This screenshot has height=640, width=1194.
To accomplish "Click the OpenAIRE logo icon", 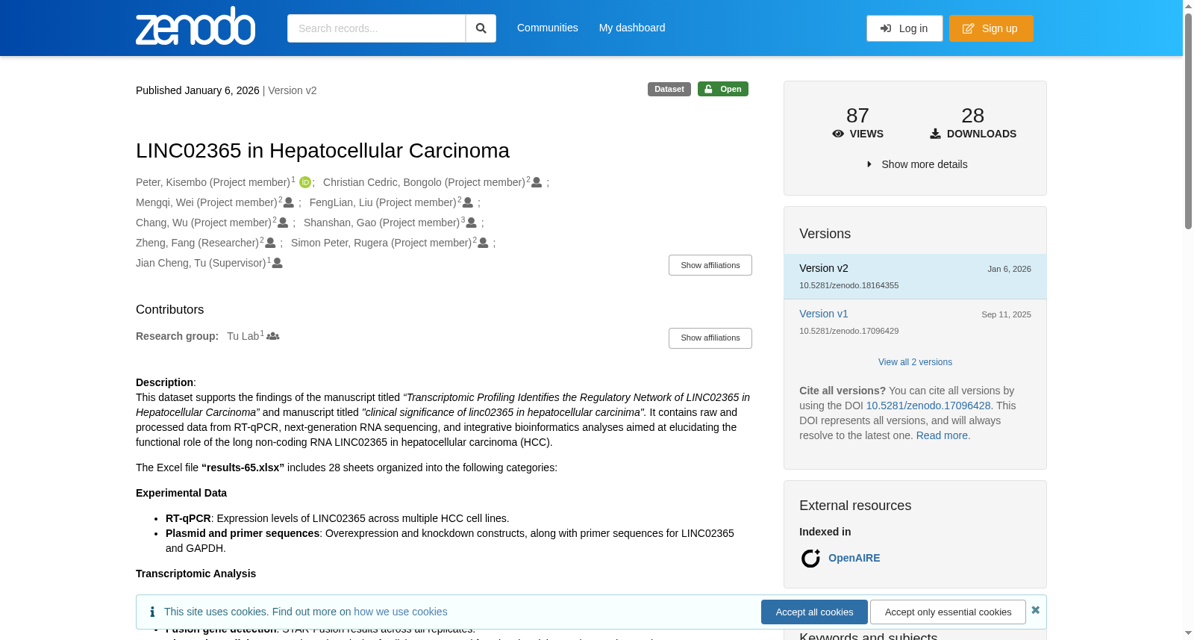I will click(x=810, y=559).
